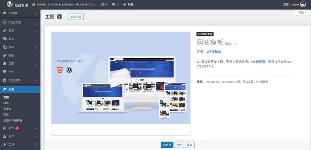Expand the 工具 submenu arrow
The height and width of the screenshot is (150, 311).
[x=36, y=145]
